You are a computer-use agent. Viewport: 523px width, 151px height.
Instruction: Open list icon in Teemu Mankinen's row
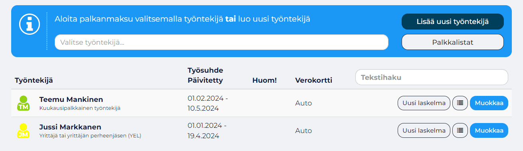click(x=460, y=103)
